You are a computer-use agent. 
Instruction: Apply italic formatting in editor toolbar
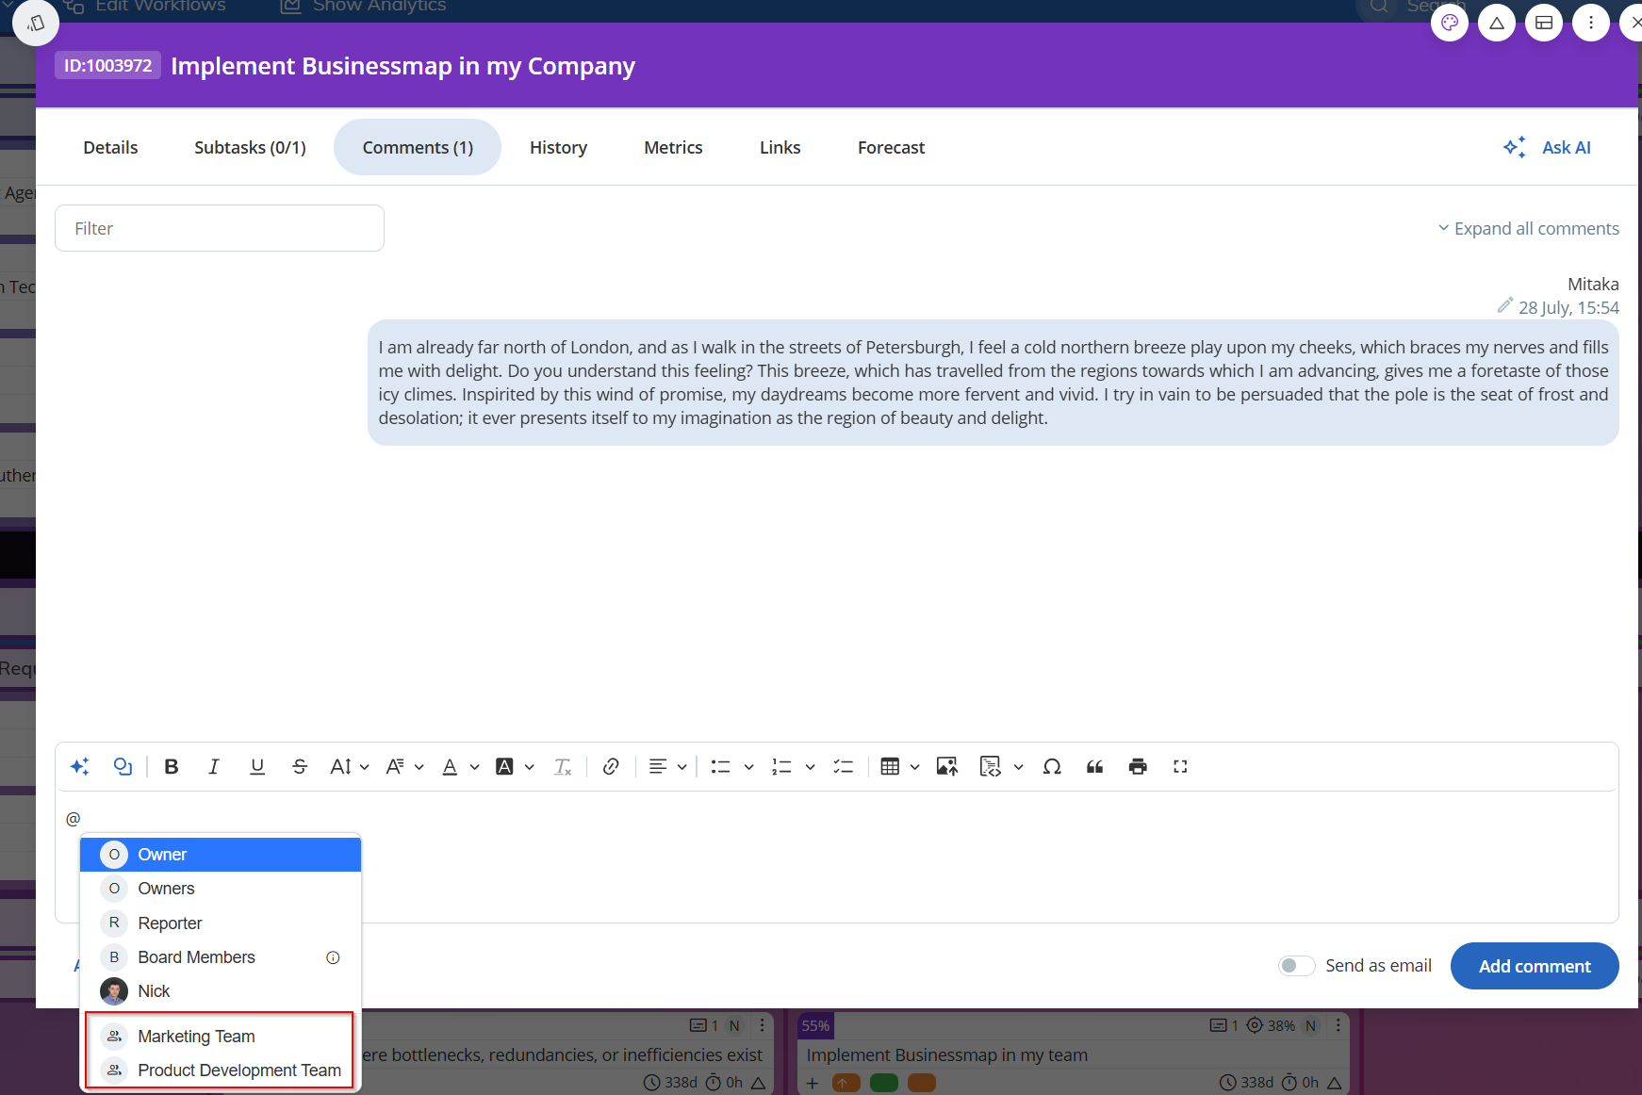click(214, 767)
